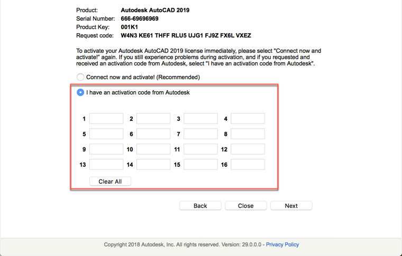Click activation code field 5

click(106, 134)
